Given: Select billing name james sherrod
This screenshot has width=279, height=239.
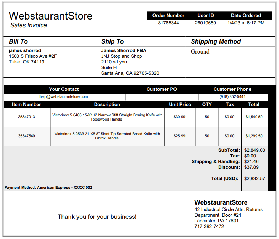Looking at the screenshot, I should coord(25,51).
